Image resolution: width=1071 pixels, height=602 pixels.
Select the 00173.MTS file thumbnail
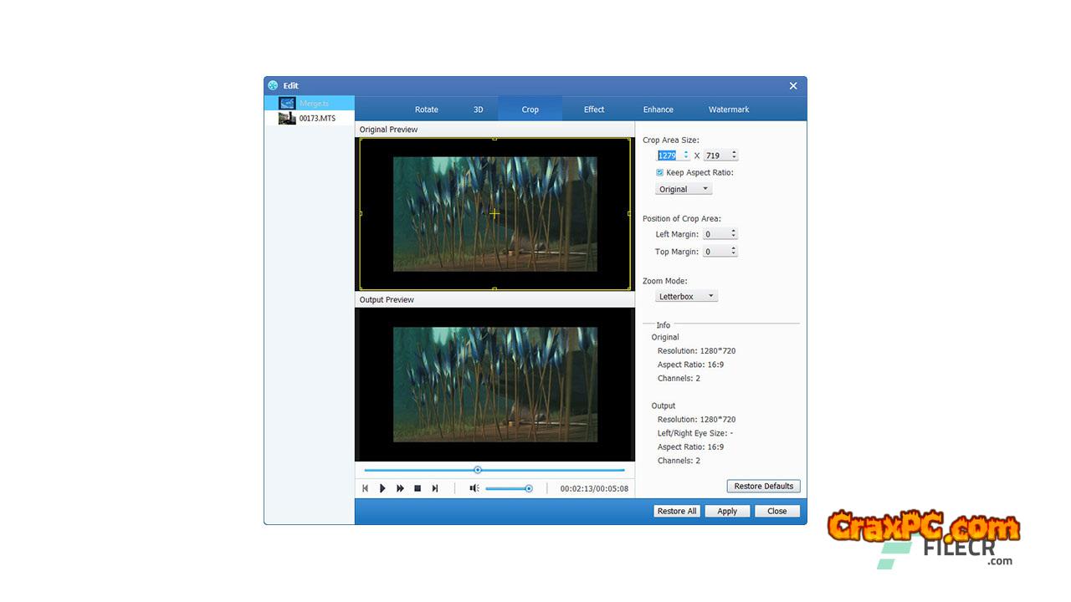tap(287, 119)
